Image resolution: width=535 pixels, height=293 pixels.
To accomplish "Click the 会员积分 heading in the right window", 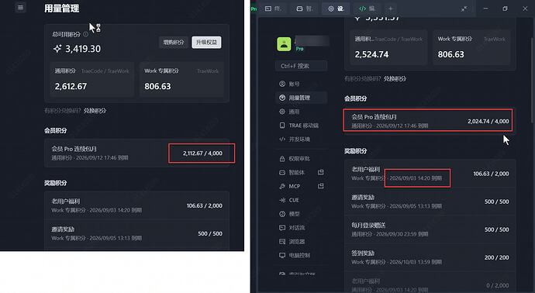I will click(x=356, y=98).
